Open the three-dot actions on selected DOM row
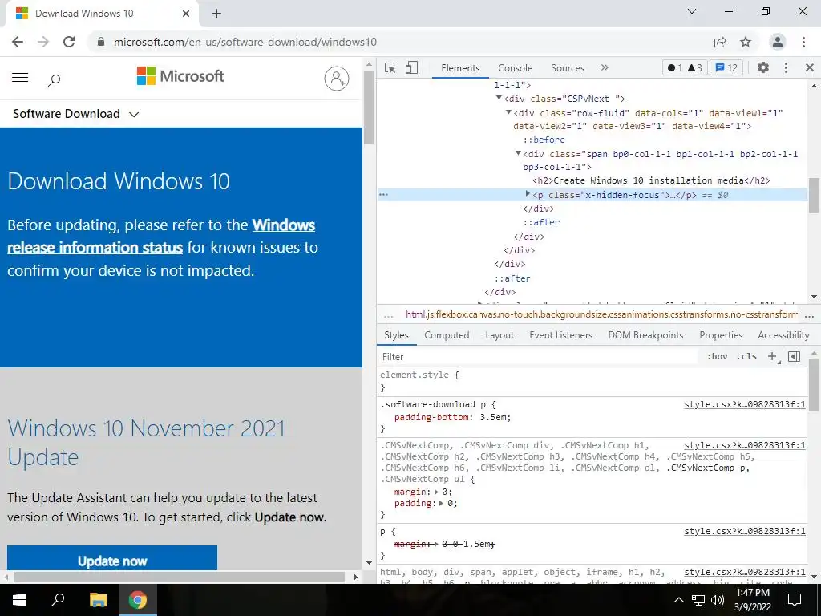Image resolution: width=821 pixels, height=616 pixels. pos(384,195)
